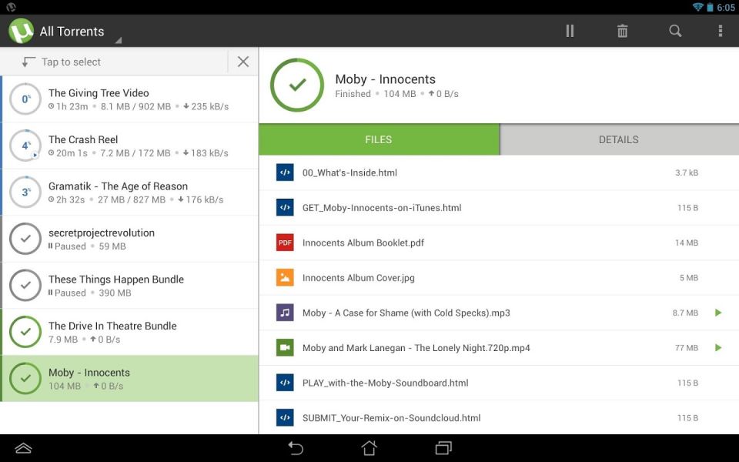Pause torrents using the top bar pause icon
Viewport: 739px width, 462px height.
pyautogui.click(x=570, y=31)
